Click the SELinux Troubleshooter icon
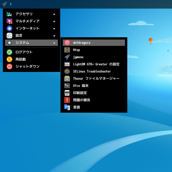172x172 pixels. pyautogui.click(x=67, y=71)
